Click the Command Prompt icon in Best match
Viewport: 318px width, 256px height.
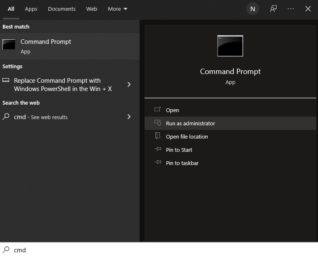click(9, 45)
